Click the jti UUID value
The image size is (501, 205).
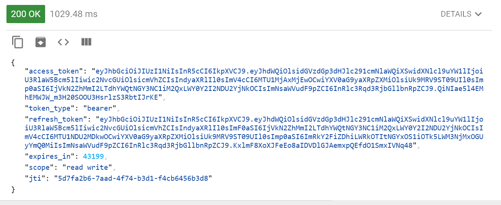click(133, 178)
